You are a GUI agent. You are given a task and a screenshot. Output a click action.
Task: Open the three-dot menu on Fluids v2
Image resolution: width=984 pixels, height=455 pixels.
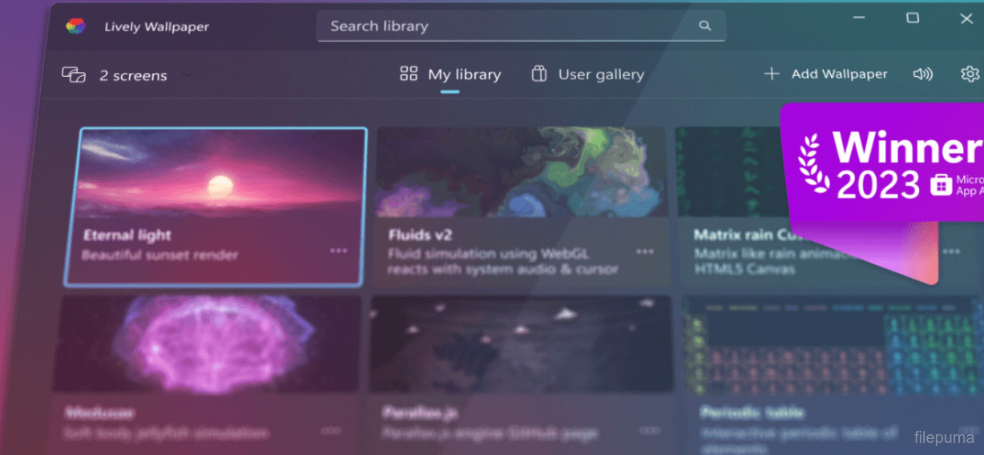click(645, 252)
